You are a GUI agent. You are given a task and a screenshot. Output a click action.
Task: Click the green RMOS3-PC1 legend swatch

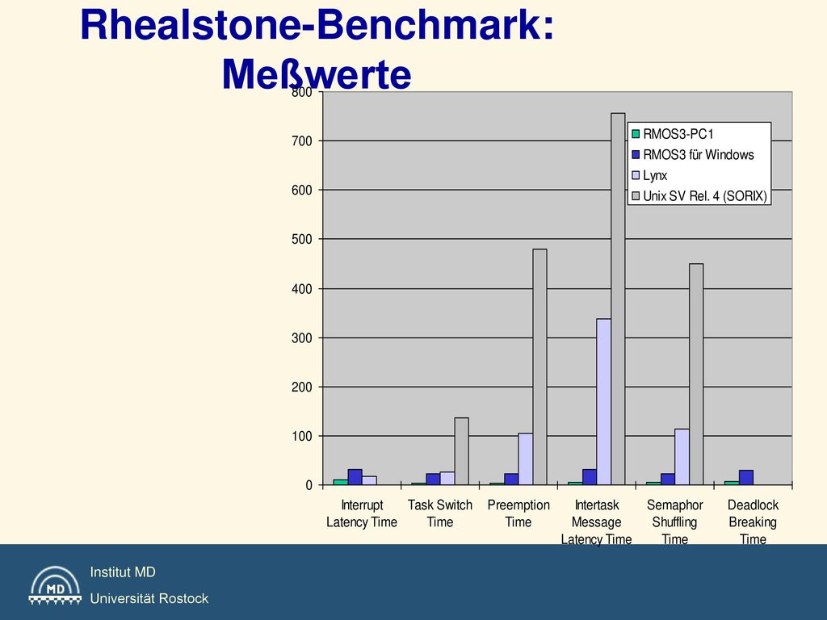(x=636, y=134)
